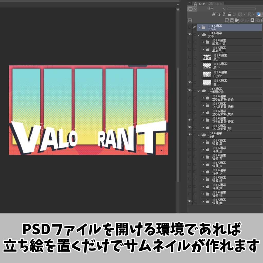
Task: Hide the 背景_赤 folder
Action: pos(190,201)
